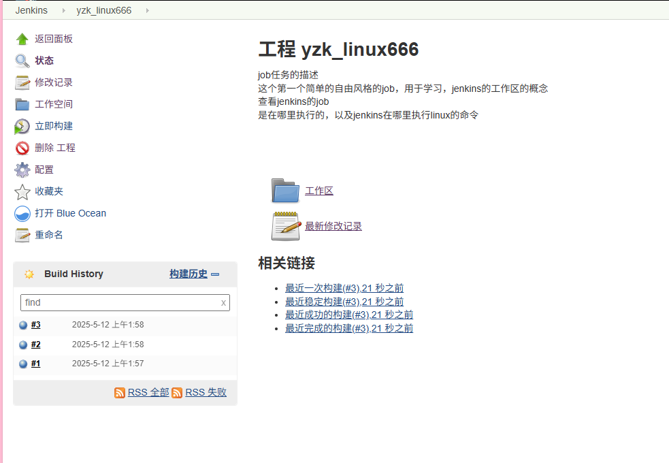
Task: Open build #1 link
Action: click(x=36, y=364)
